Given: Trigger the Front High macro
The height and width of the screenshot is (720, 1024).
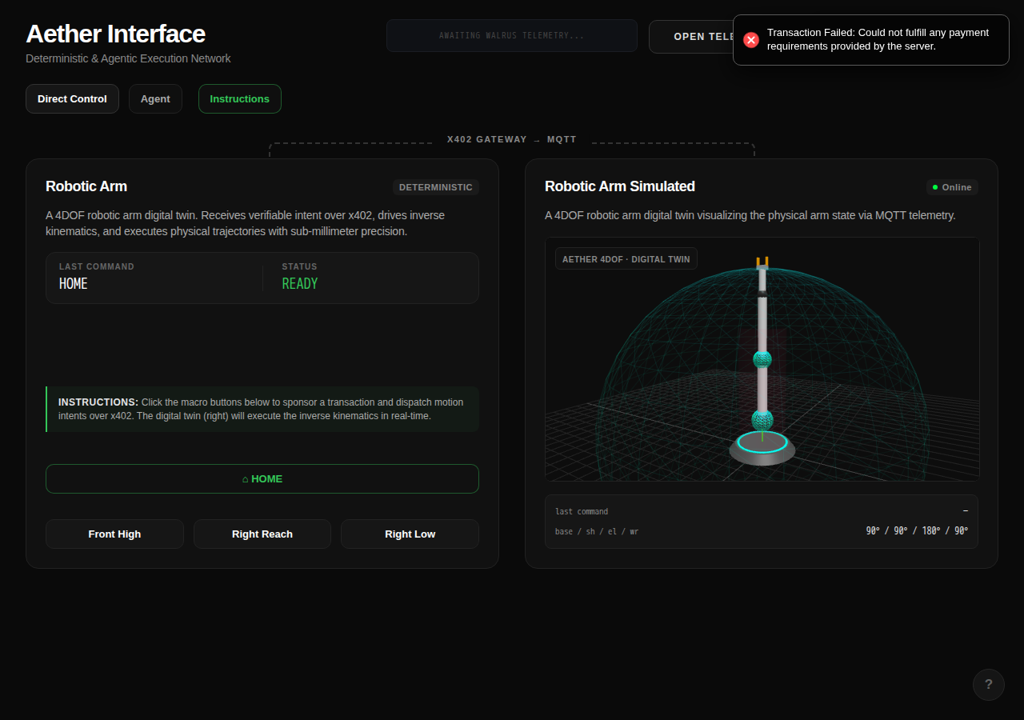Looking at the screenshot, I should tap(114, 534).
